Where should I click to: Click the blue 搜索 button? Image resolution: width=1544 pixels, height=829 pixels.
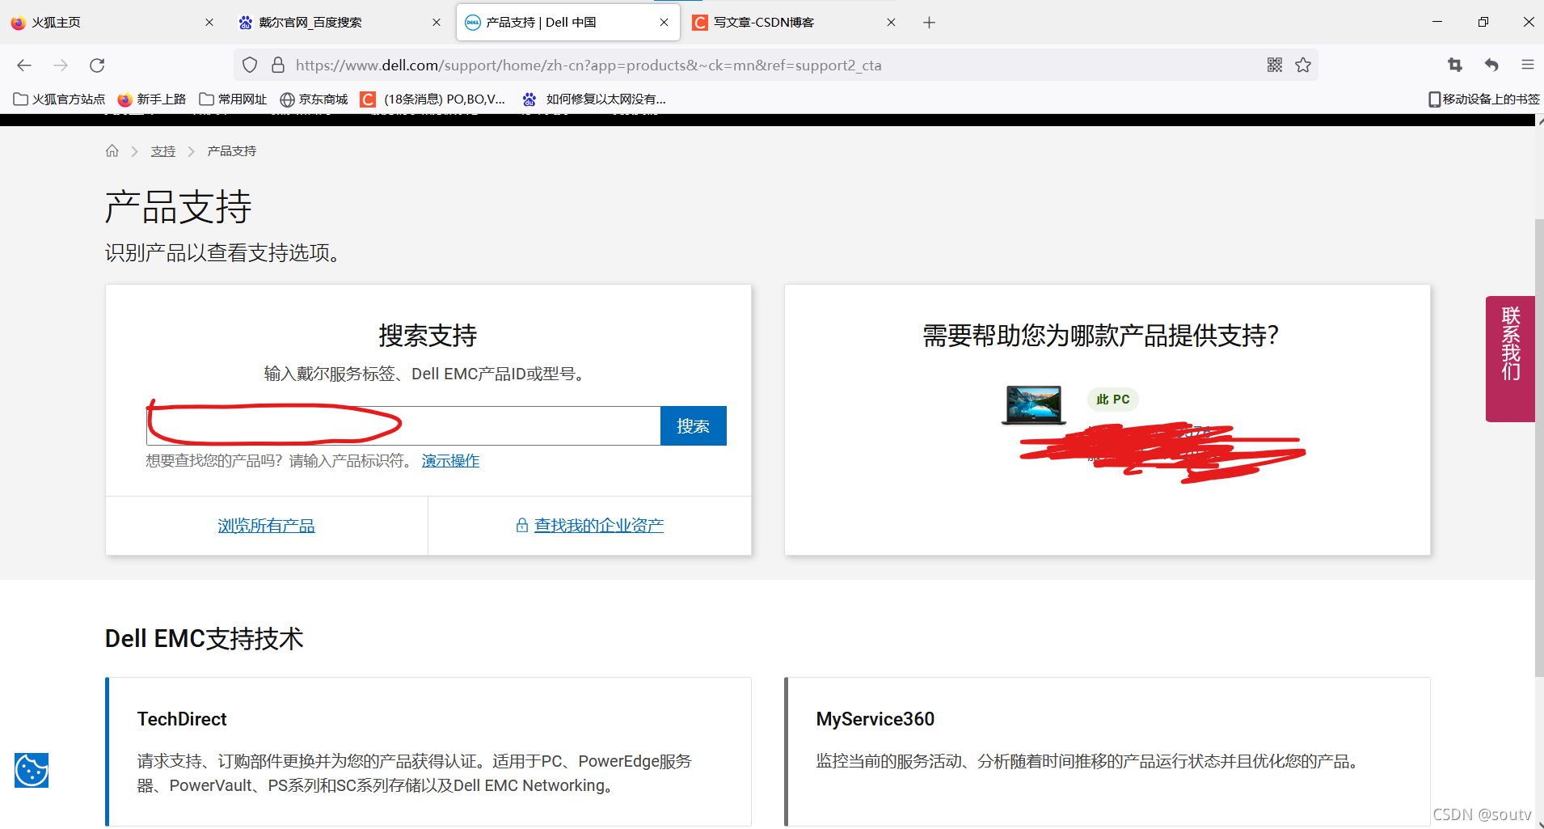(x=693, y=425)
